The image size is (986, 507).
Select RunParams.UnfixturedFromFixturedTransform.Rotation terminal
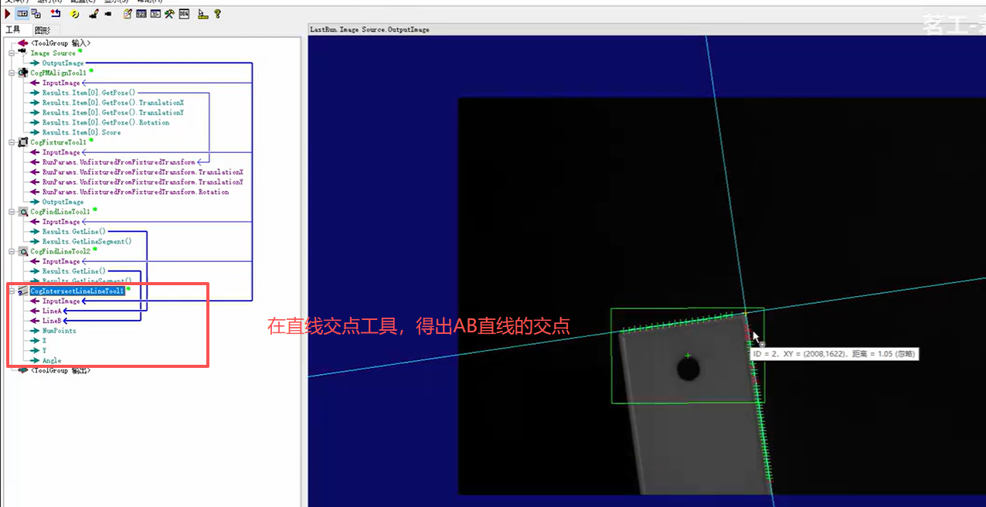point(135,192)
